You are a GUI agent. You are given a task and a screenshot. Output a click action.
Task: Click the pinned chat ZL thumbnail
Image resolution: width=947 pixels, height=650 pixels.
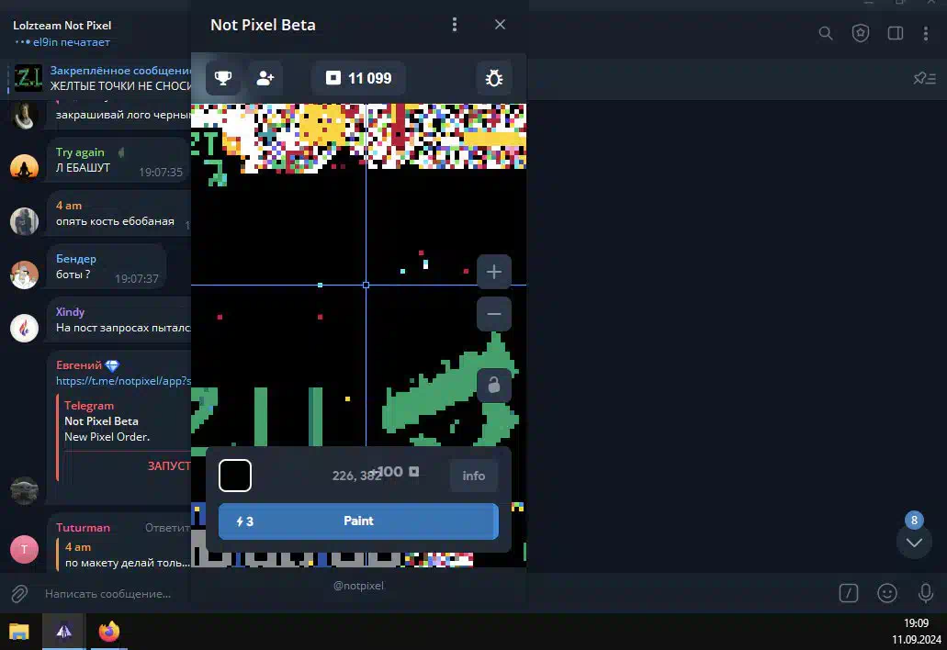tap(28, 78)
